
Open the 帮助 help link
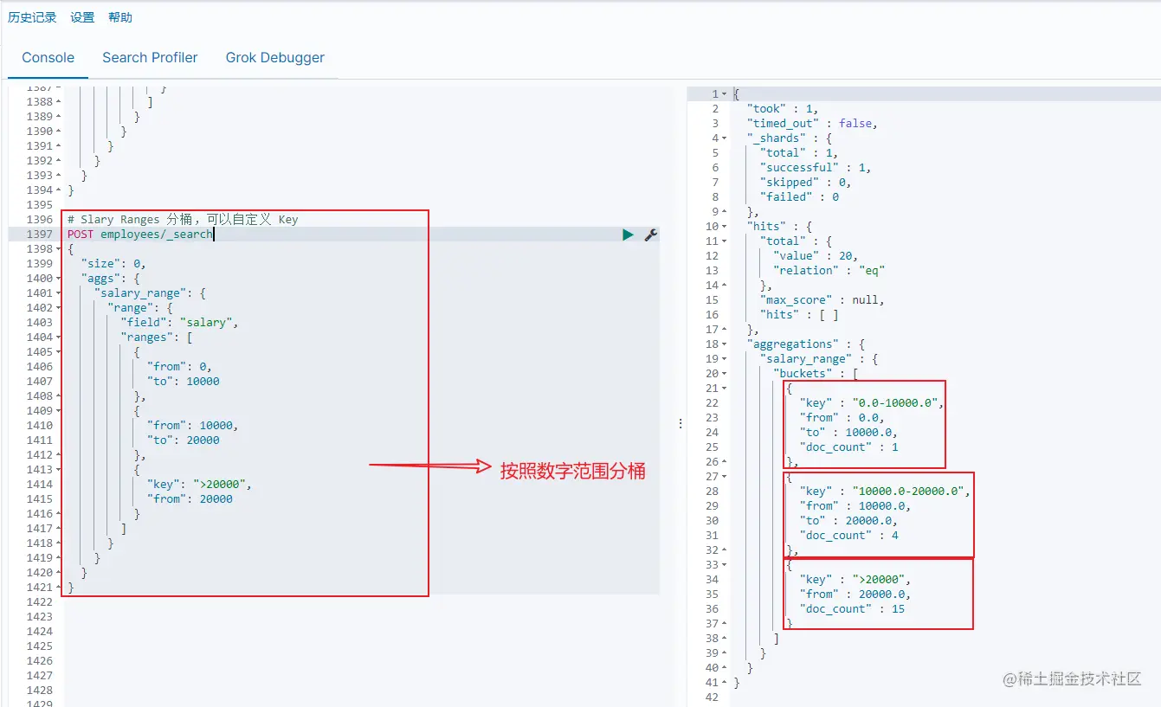[120, 17]
